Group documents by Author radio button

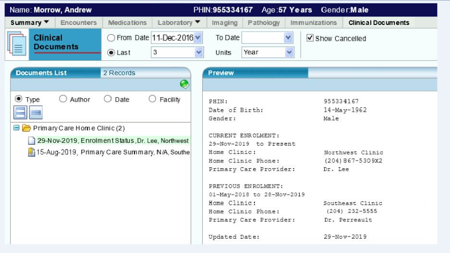click(63, 99)
